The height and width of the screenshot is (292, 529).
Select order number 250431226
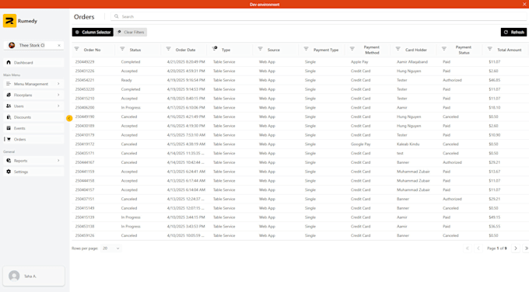tap(85, 71)
